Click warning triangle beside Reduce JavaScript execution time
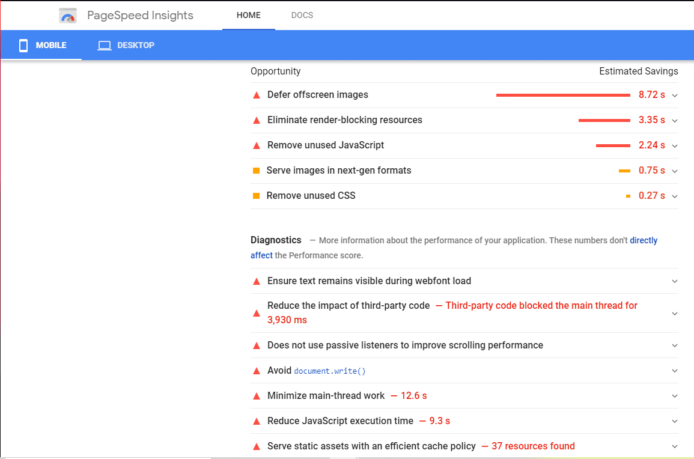The height and width of the screenshot is (459, 694). 256,421
